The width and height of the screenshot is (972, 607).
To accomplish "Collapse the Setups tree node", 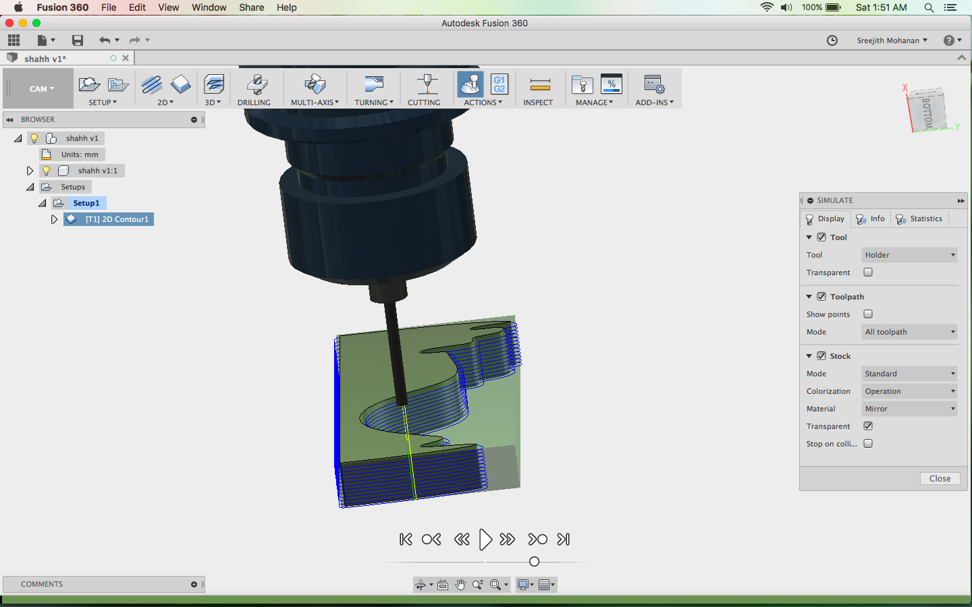I will click(x=30, y=187).
